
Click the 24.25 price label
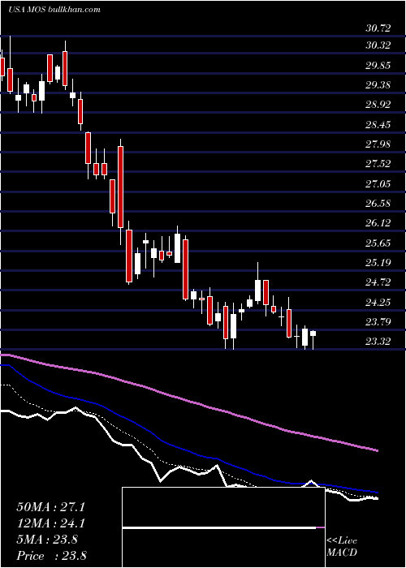pos(378,303)
